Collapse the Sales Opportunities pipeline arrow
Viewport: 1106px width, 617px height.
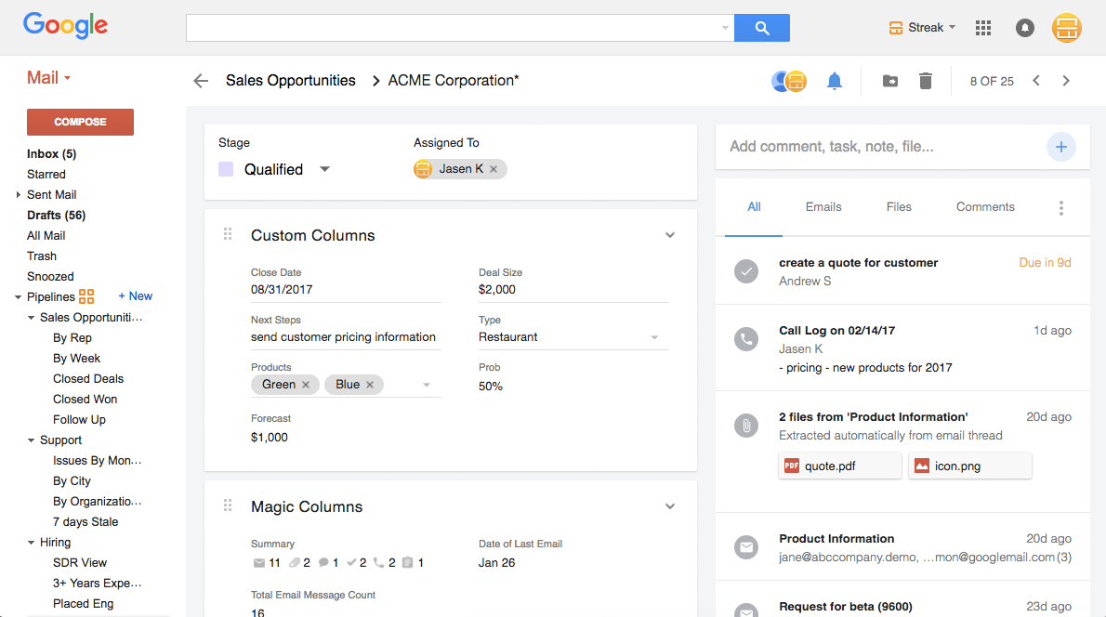click(31, 317)
